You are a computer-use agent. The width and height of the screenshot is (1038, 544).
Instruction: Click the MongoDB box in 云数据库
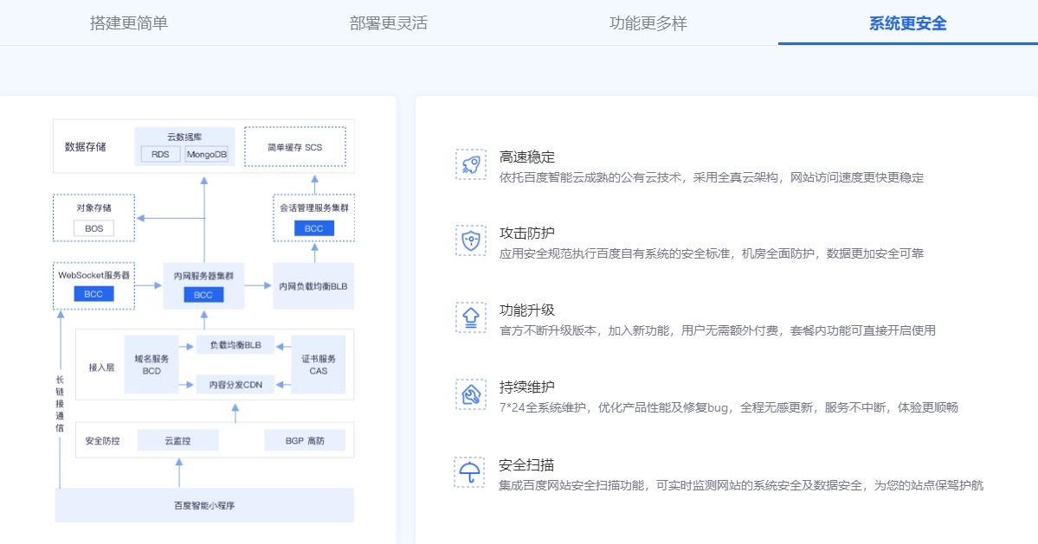[206, 155]
